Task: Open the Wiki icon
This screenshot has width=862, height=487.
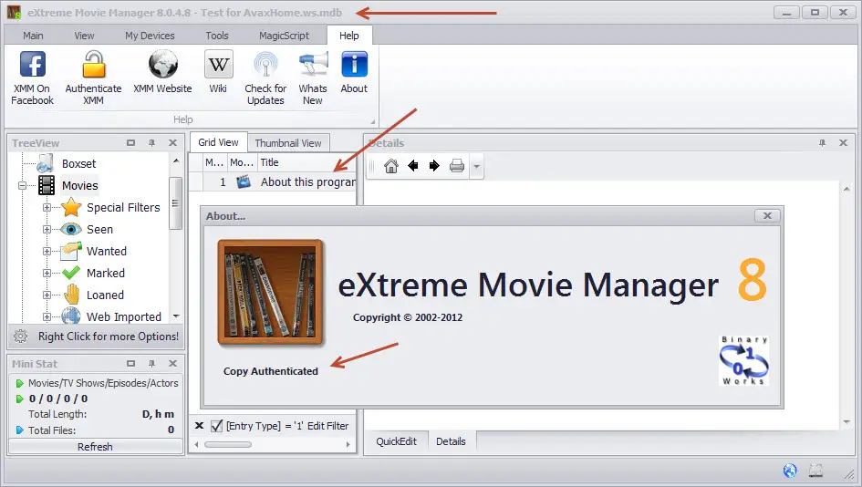Action: [218, 65]
